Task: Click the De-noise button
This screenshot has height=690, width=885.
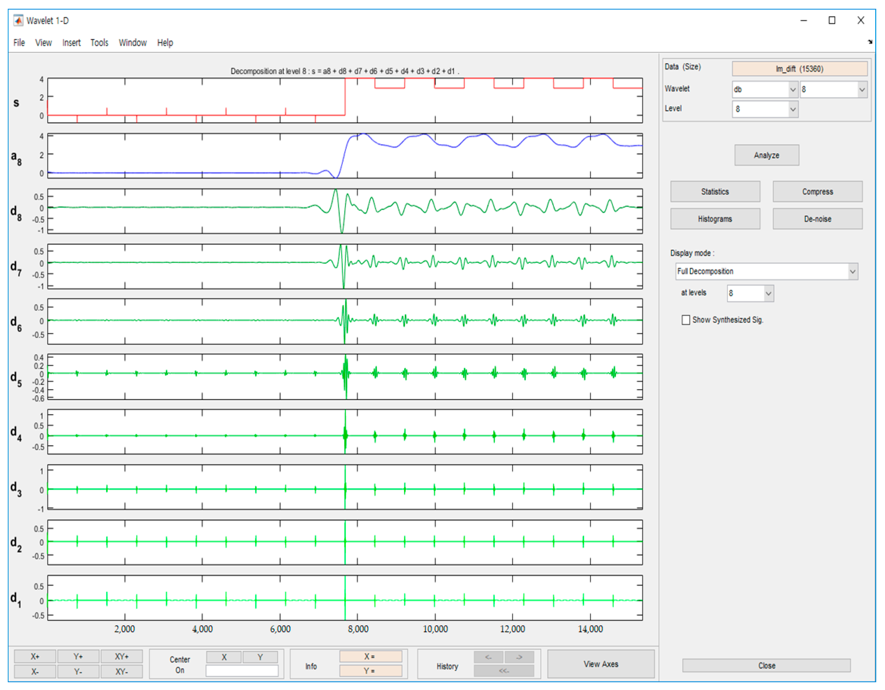Action: (x=817, y=219)
